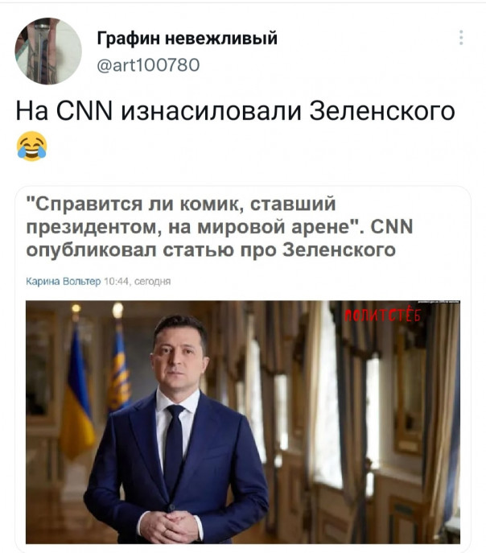This screenshot has height=553, width=486.
Task: Open the round profile avatar picture
Action: click(x=48, y=51)
